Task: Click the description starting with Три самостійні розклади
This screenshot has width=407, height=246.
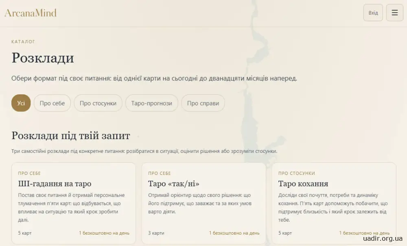Action: (144, 151)
